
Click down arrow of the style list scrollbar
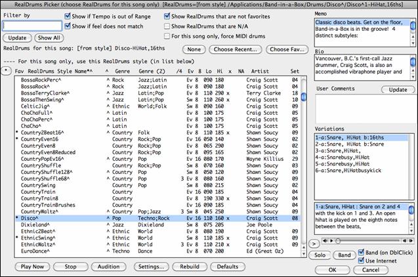[304, 254]
